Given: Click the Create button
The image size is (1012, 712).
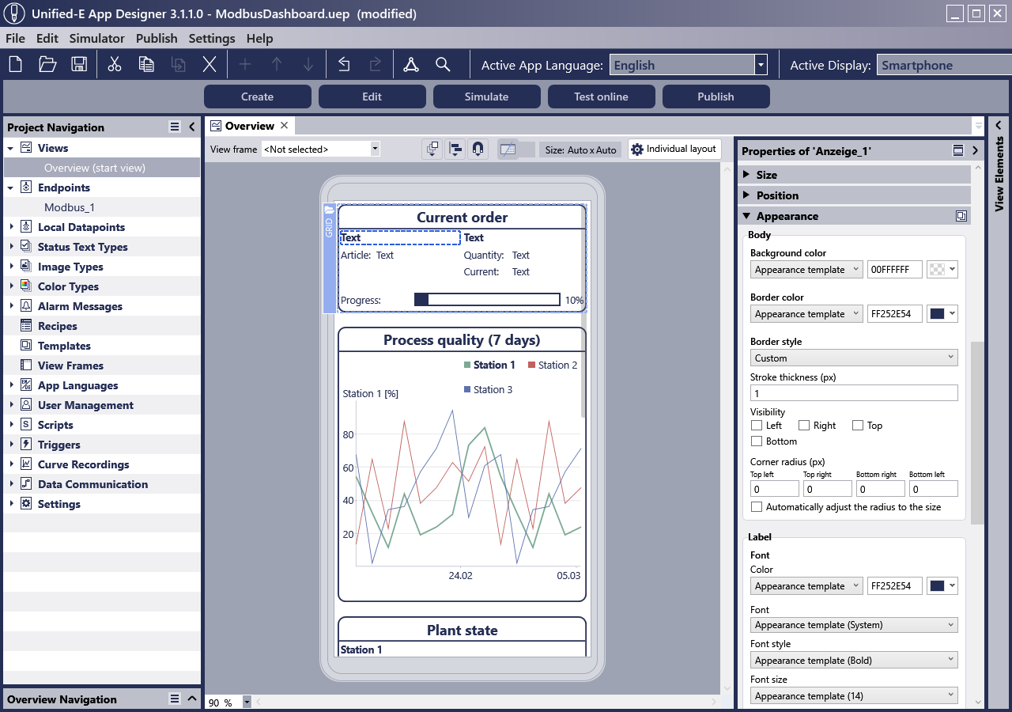Looking at the screenshot, I should tap(258, 97).
